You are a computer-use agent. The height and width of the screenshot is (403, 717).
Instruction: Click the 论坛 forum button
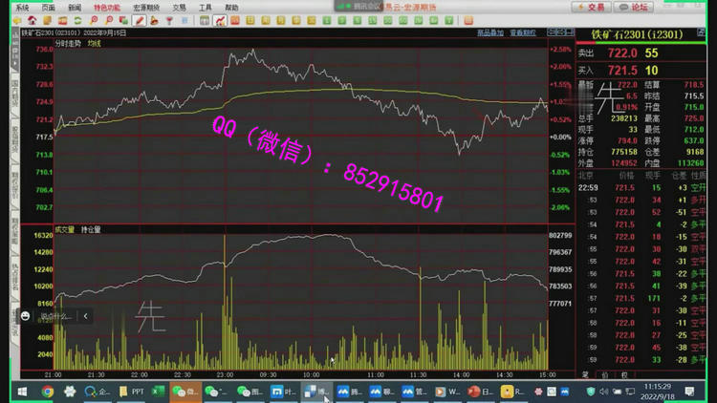click(634, 7)
